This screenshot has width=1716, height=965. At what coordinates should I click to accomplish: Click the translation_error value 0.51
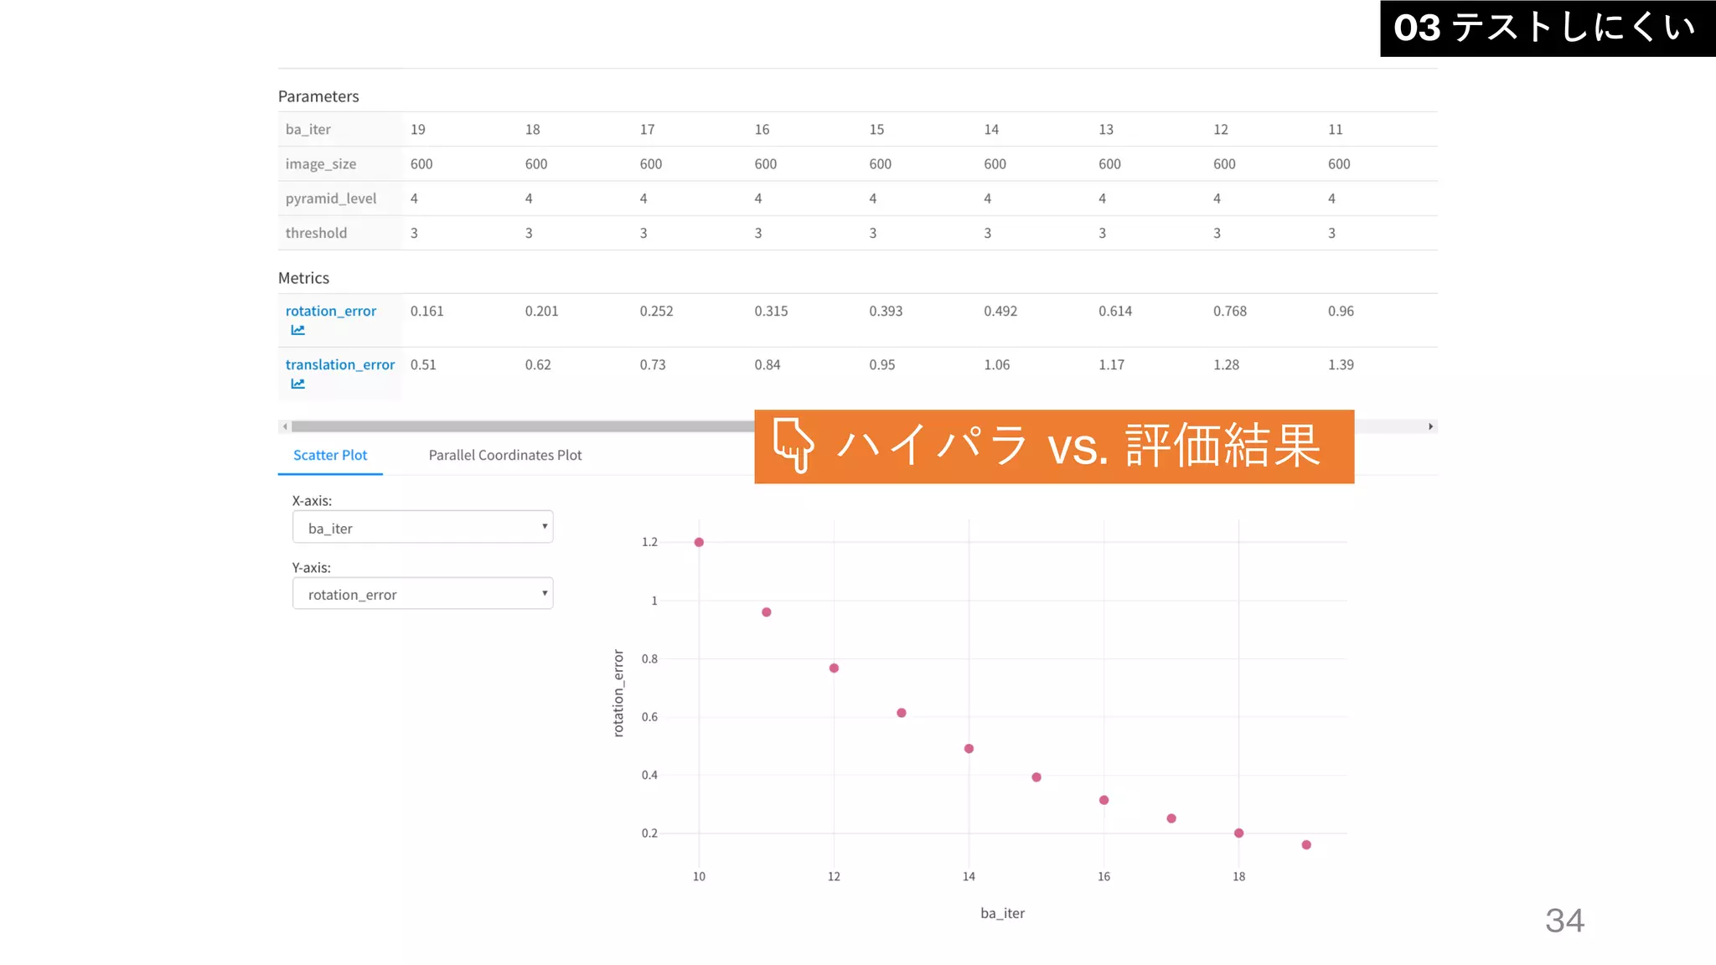click(423, 364)
